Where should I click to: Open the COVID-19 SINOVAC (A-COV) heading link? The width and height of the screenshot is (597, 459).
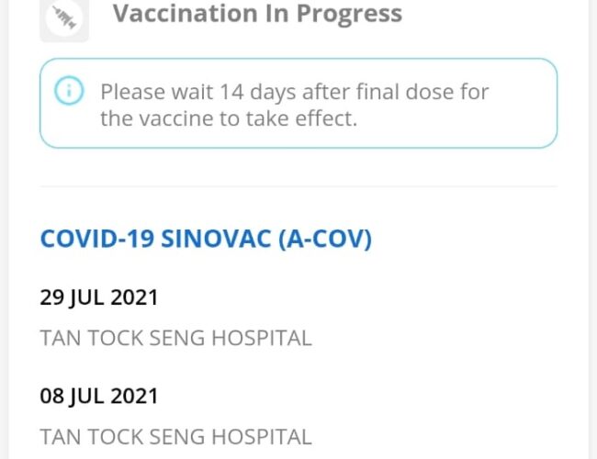pyautogui.click(x=206, y=239)
